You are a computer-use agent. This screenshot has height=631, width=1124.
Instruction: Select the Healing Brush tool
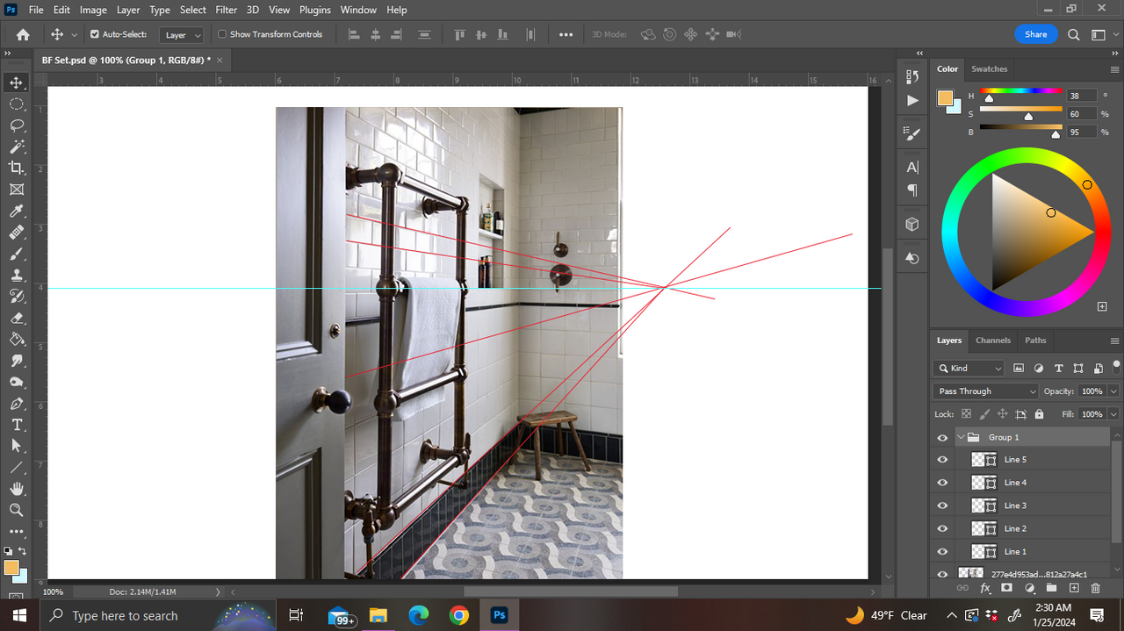click(x=16, y=233)
